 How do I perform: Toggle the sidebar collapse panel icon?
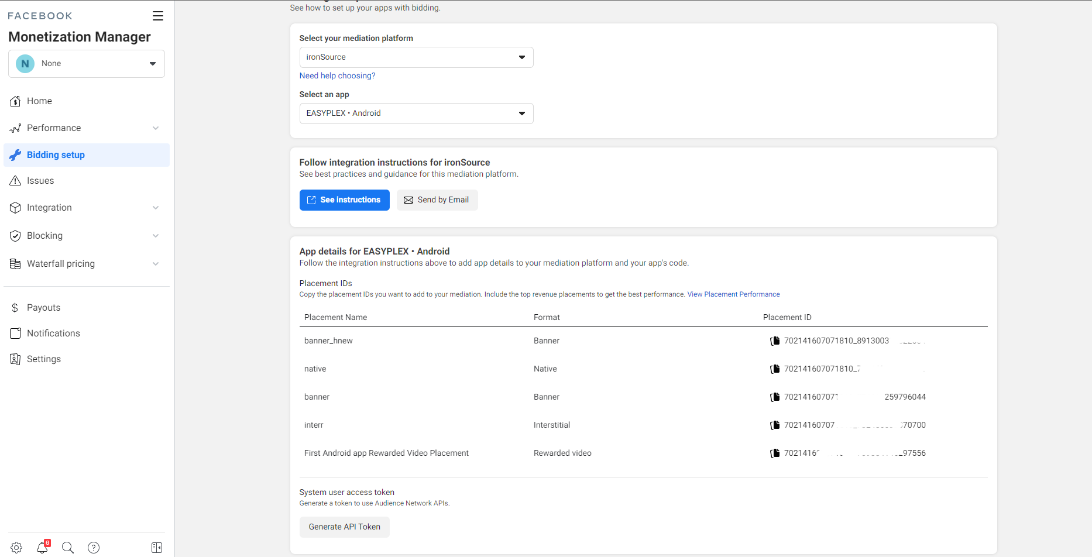(157, 548)
